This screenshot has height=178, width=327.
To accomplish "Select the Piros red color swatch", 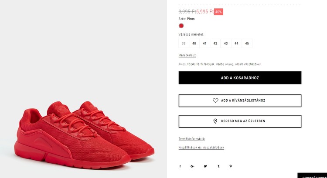I will (x=181, y=26).
